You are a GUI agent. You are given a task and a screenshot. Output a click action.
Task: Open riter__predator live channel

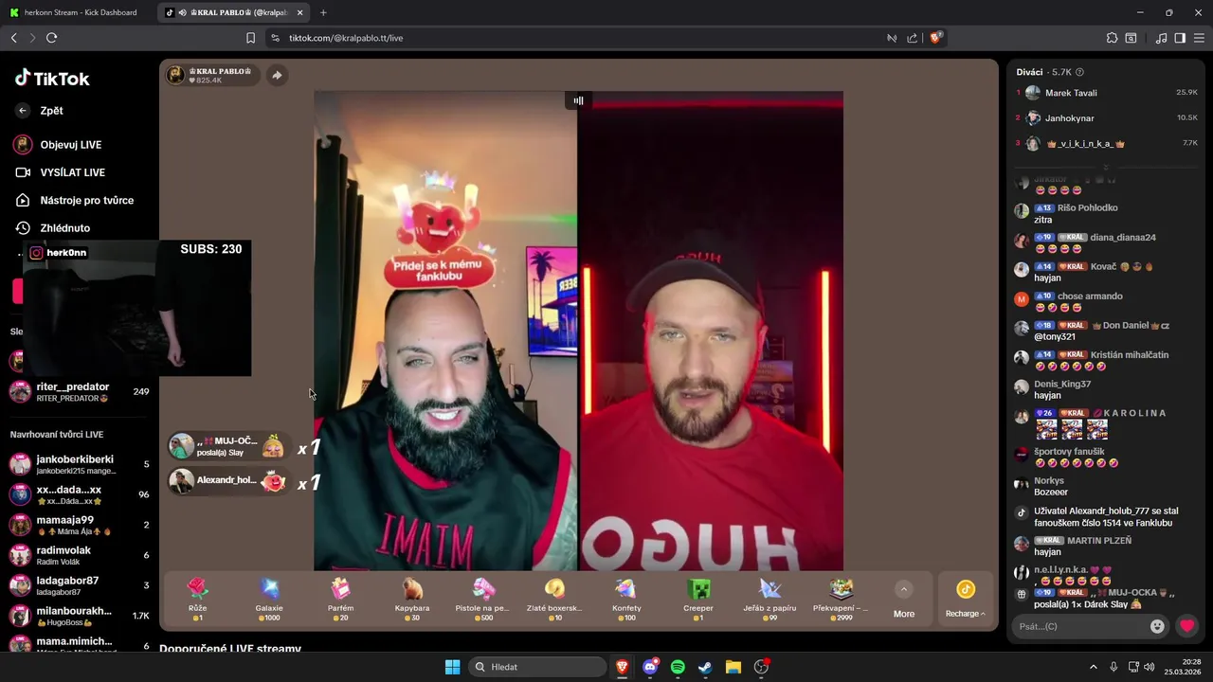click(x=80, y=391)
